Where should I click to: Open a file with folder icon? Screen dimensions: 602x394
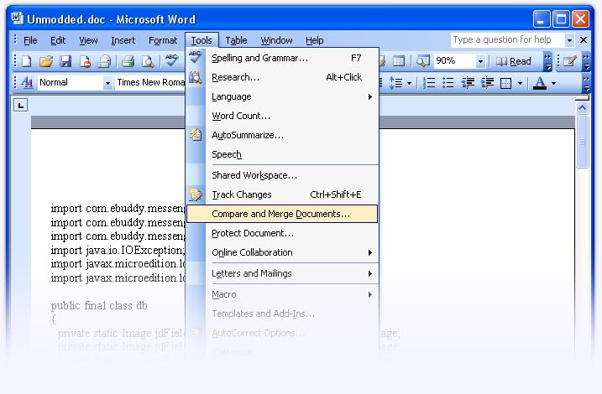click(x=46, y=61)
